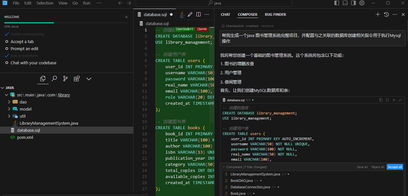Switch to the BUG FINDER tab
Screen dimensions: 408x196
pos(275,14)
